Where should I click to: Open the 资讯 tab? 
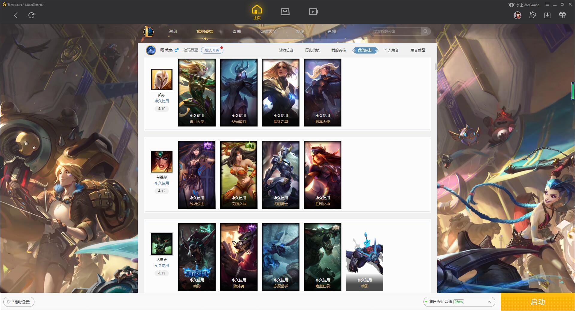click(173, 31)
